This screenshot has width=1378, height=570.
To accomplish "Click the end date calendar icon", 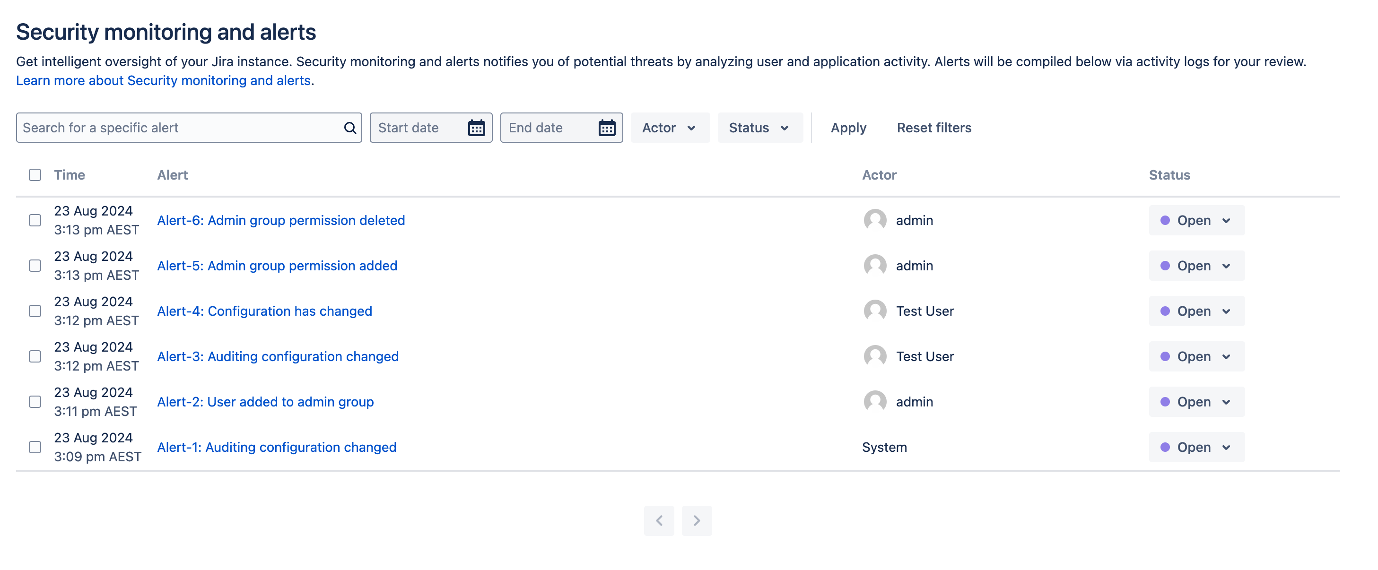I will coord(606,127).
